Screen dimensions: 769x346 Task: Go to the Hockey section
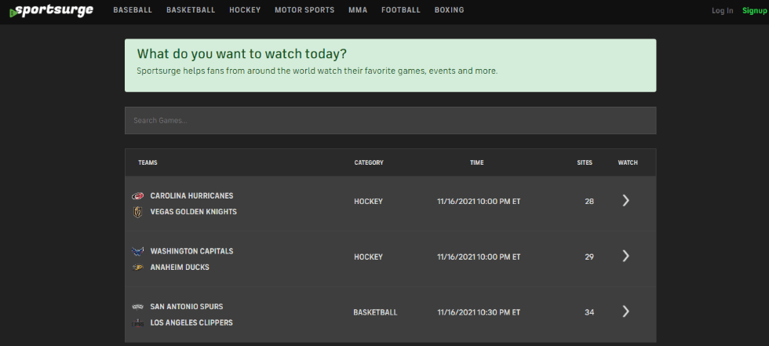tap(245, 9)
